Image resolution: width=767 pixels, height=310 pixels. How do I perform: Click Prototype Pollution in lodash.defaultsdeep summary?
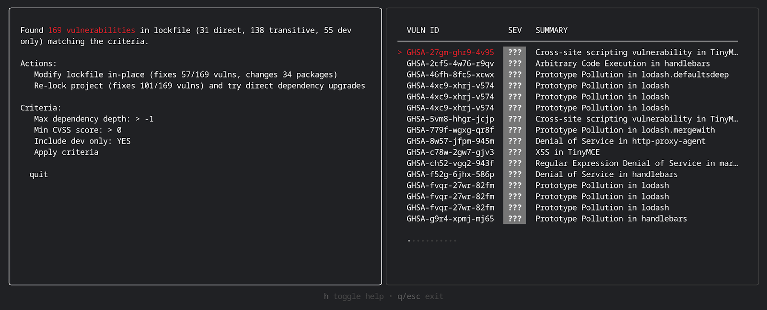click(x=632, y=75)
